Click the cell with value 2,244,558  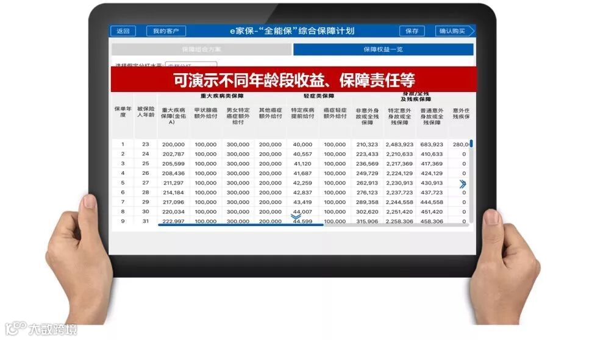(x=399, y=202)
